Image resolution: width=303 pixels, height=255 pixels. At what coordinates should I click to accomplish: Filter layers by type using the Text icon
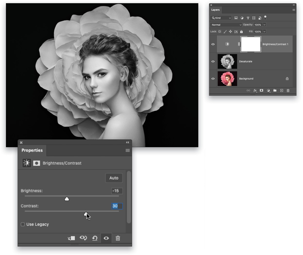[248, 18]
